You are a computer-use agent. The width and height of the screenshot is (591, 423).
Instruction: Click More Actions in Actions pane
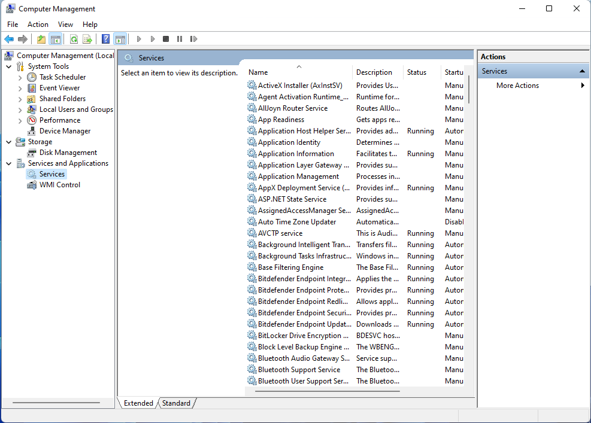[x=517, y=86]
